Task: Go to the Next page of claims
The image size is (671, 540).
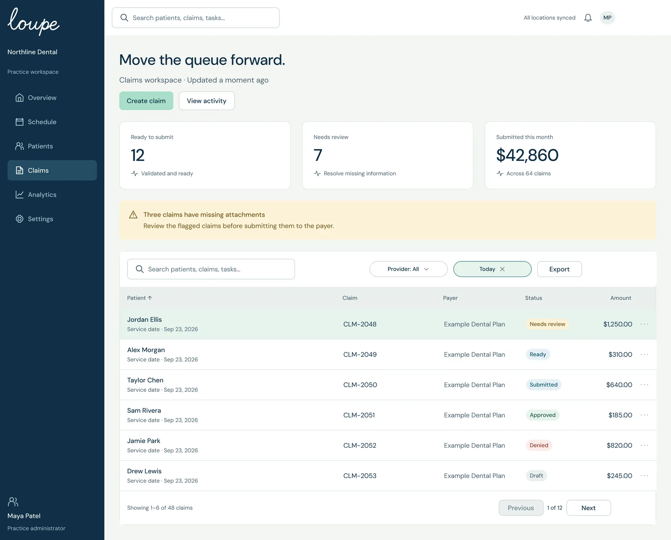Action: click(588, 508)
